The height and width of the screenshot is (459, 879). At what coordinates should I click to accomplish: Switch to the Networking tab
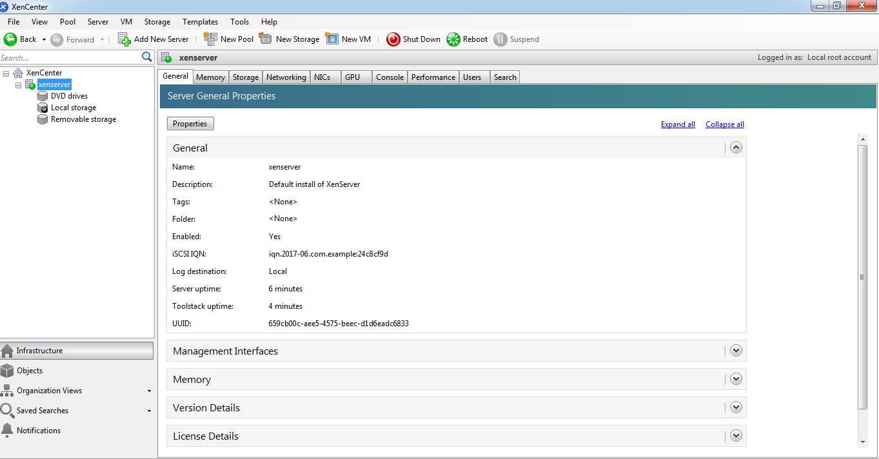tap(286, 77)
